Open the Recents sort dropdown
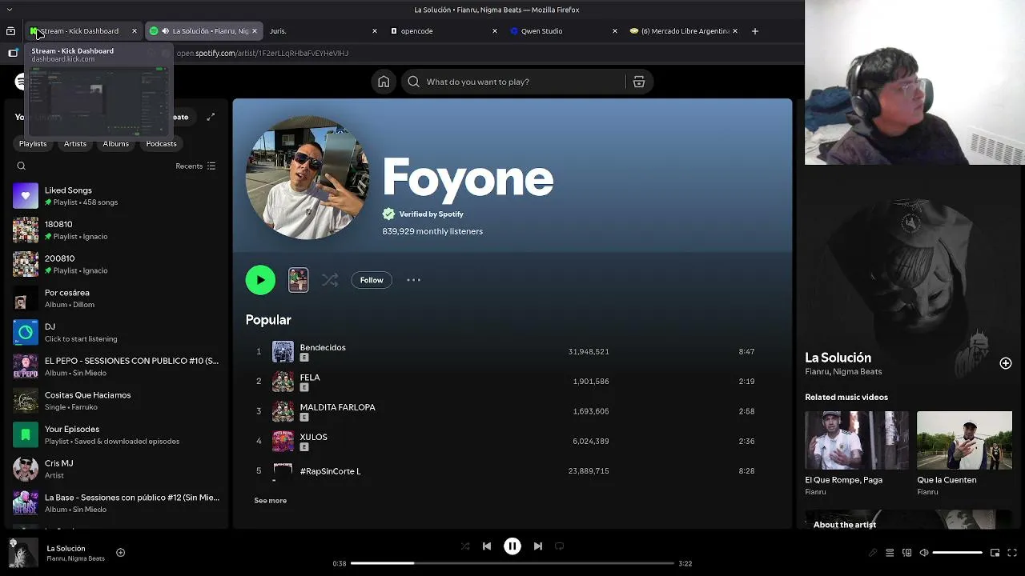Image resolution: width=1025 pixels, height=576 pixels. point(195,166)
